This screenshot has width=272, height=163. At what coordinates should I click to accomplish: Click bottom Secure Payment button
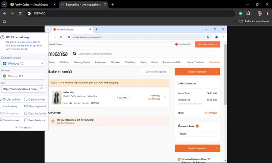(x=197, y=148)
